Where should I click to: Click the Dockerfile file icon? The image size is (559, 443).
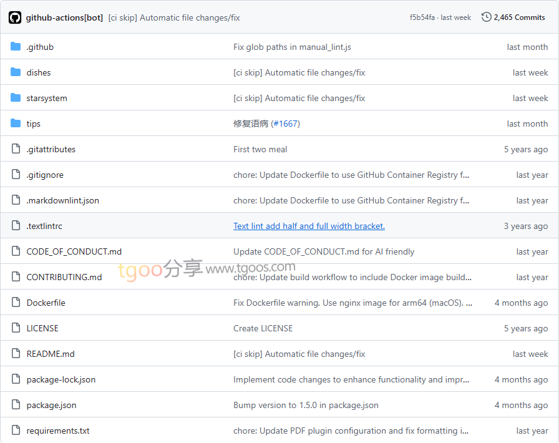16,303
